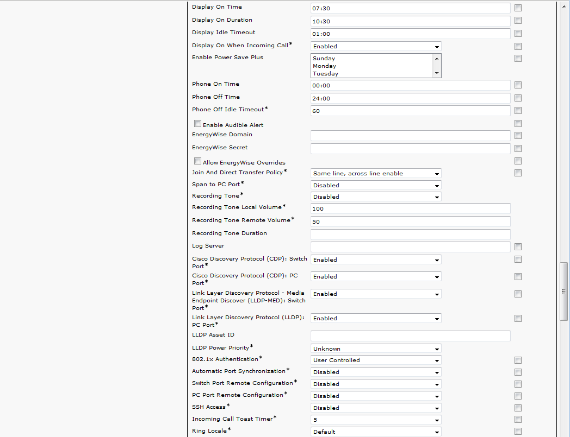The image size is (570, 437).
Task: Open the Recording Tone dropdown
Action: click(x=376, y=197)
